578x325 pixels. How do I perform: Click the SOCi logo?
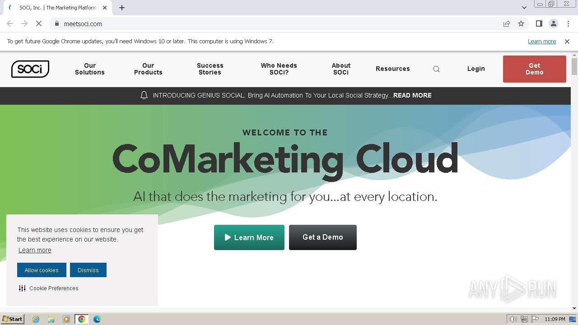[30, 69]
